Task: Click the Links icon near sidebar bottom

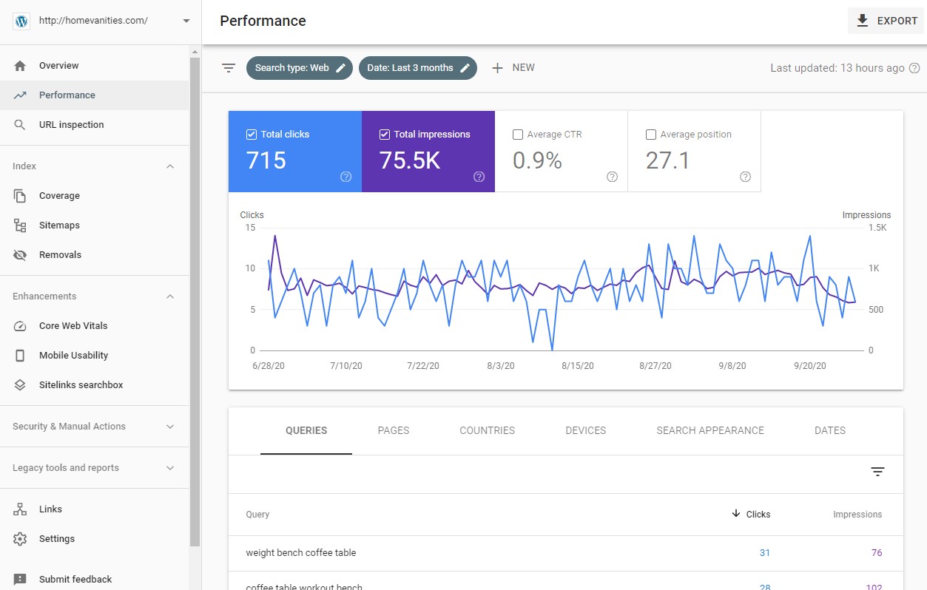Action: 20,509
